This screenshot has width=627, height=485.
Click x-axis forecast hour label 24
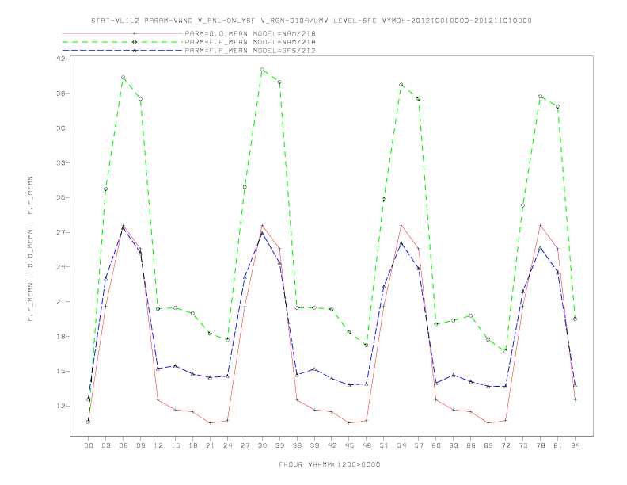coord(227,445)
